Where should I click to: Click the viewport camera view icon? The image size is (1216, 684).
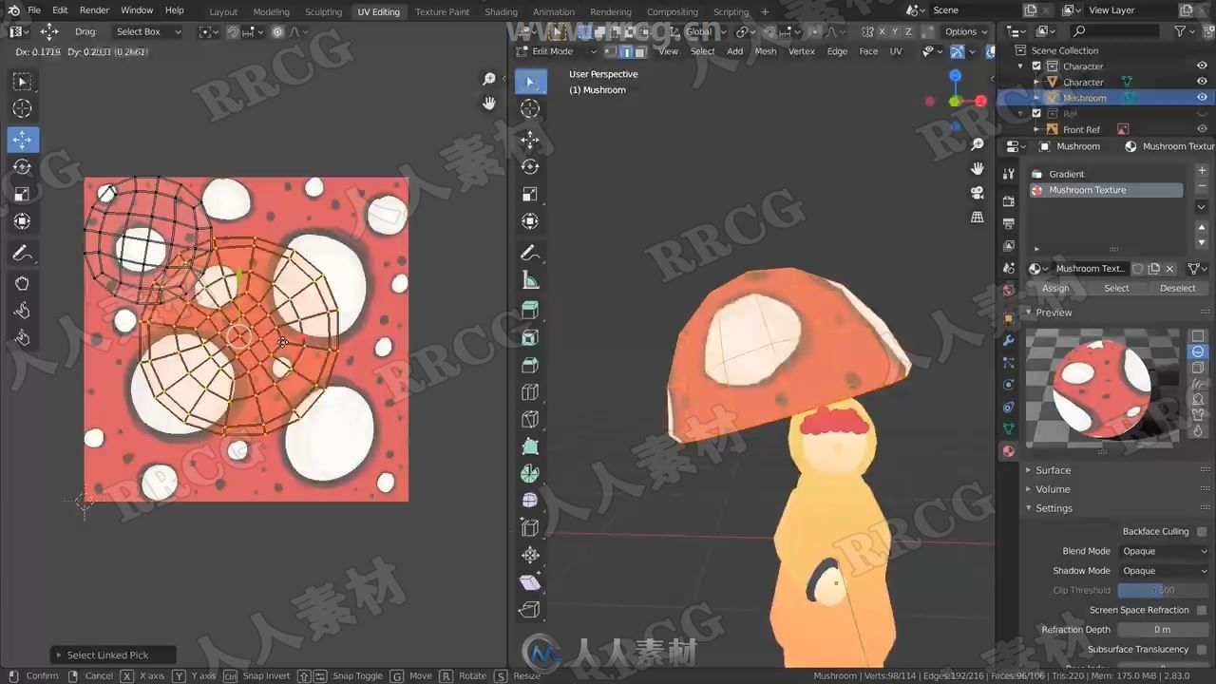coord(977,193)
